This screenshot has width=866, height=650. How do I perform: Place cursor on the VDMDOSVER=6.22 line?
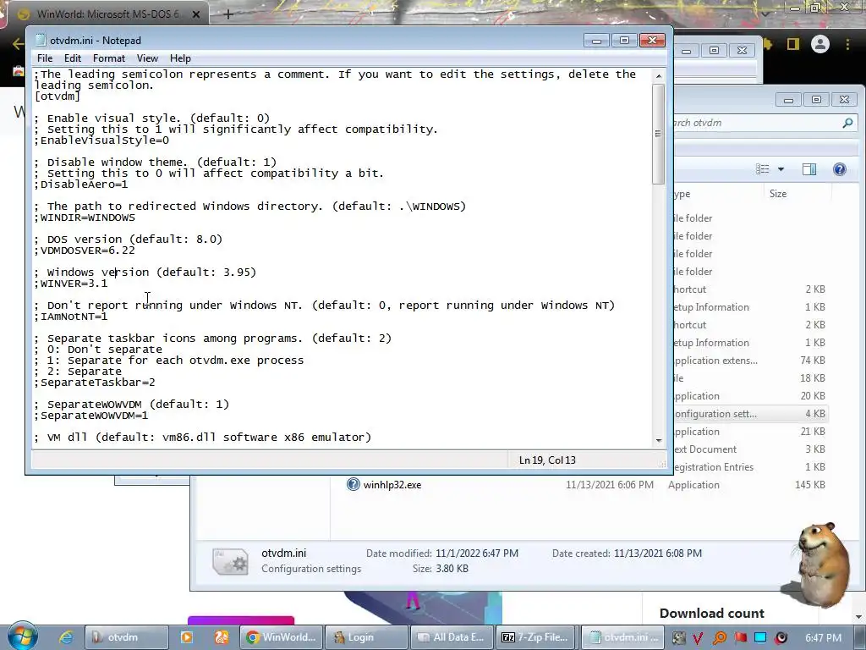click(x=85, y=251)
